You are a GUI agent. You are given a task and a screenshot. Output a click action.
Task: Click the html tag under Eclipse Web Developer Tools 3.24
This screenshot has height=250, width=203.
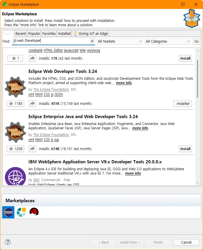[x=39, y=94]
